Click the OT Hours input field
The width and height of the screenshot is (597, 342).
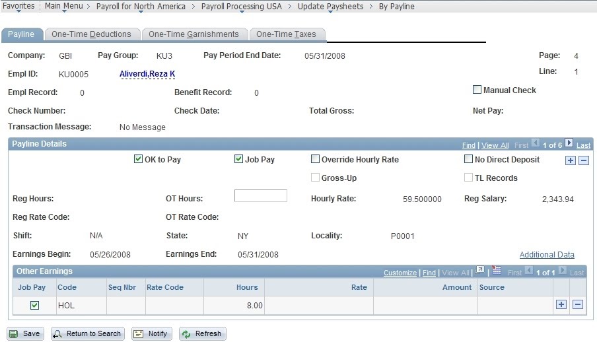pos(260,195)
